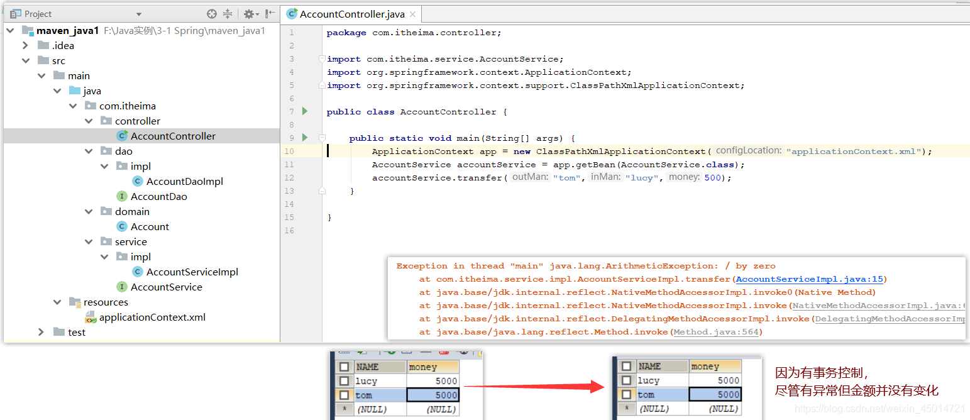Click the resources folder icon
The image size is (970, 420).
tap(75, 302)
